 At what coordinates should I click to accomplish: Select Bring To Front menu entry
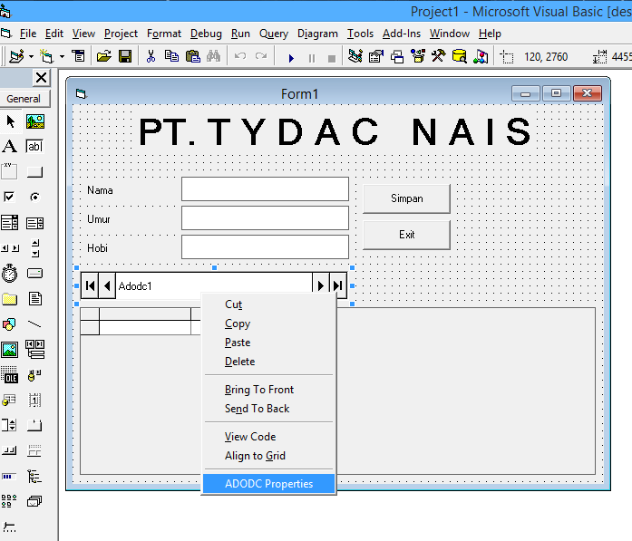click(x=268, y=390)
